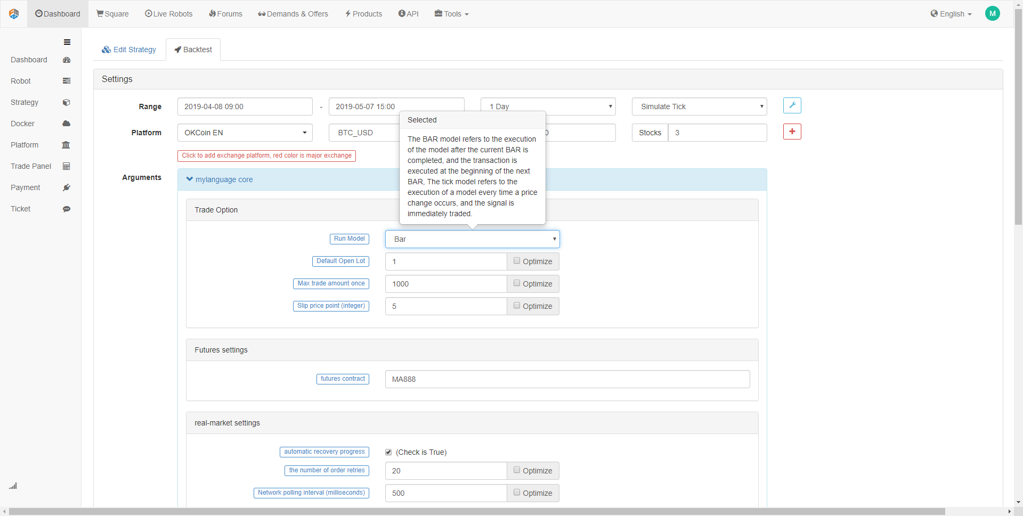
Task: Open the Dashboard top navigation item
Action: click(58, 14)
